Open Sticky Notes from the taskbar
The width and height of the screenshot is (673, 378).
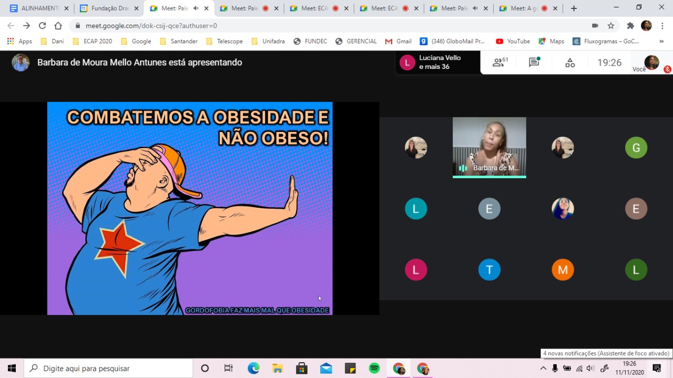tap(350, 369)
